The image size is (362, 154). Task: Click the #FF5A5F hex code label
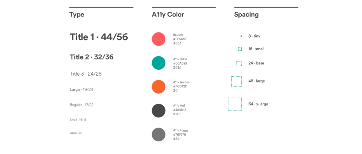tap(180, 39)
